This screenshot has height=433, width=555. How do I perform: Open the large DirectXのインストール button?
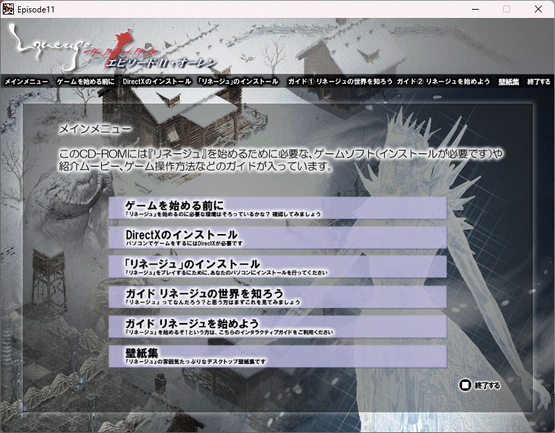point(277,238)
